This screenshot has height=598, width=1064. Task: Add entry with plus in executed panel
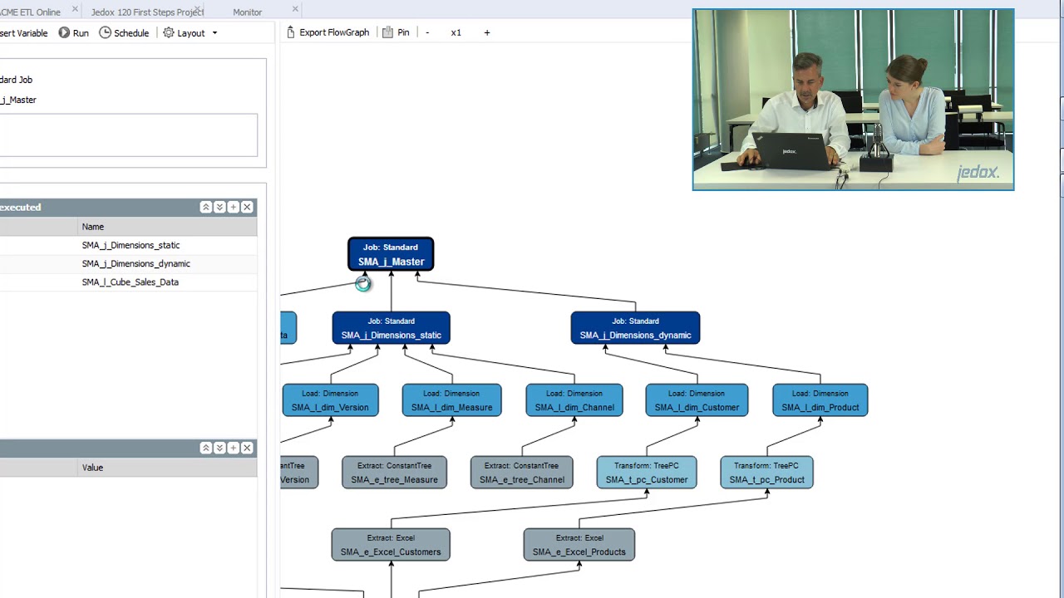point(234,207)
